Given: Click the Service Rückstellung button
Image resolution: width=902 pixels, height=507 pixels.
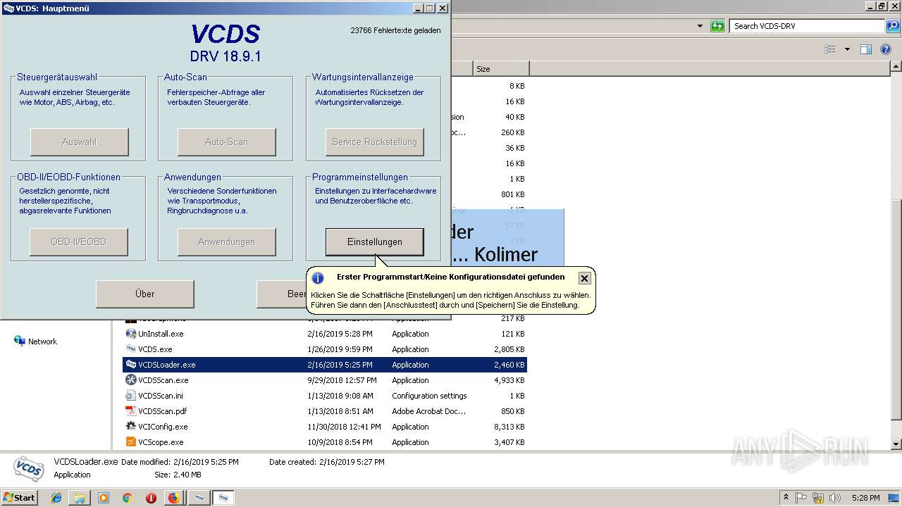Looking at the screenshot, I should [x=374, y=142].
